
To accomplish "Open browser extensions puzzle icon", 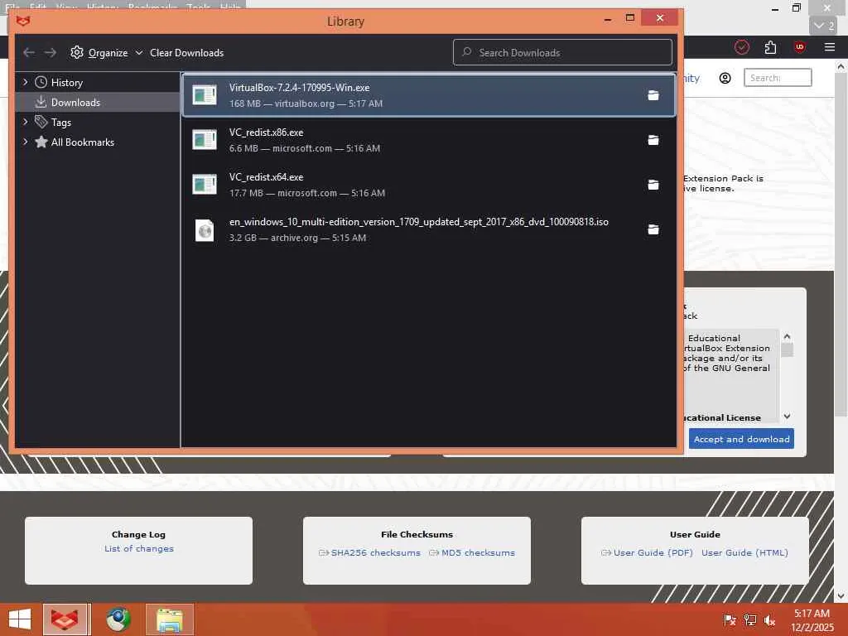I will pos(771,47).
